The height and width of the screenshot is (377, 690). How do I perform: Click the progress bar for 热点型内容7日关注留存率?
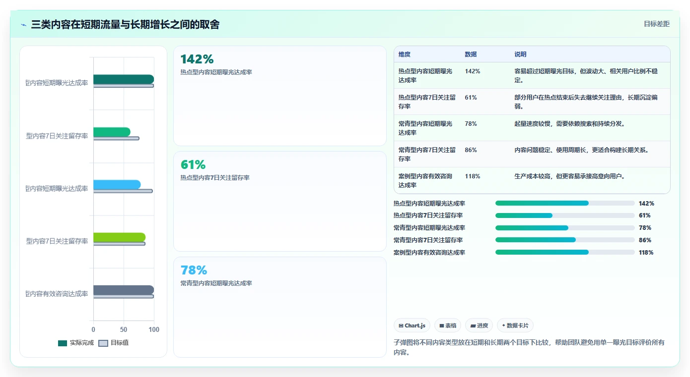pos(565,215)
